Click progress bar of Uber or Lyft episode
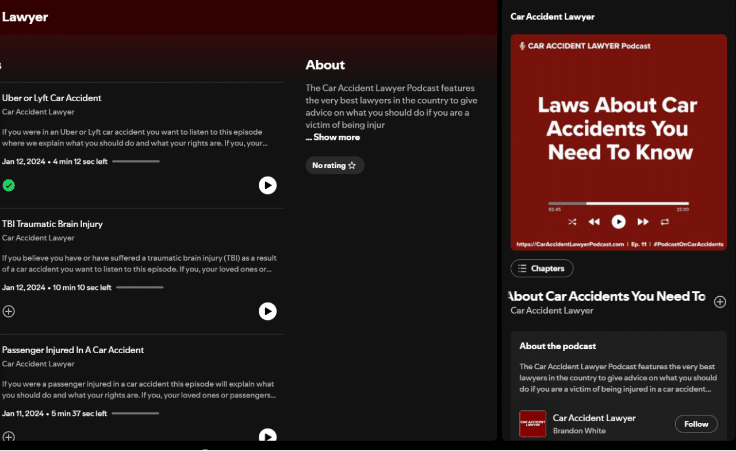The height and width of the screenshot is (451, 736). coord(136,162)
